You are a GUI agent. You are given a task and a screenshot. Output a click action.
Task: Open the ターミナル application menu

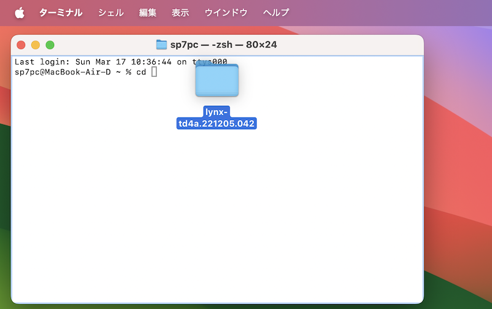[61, 12]
